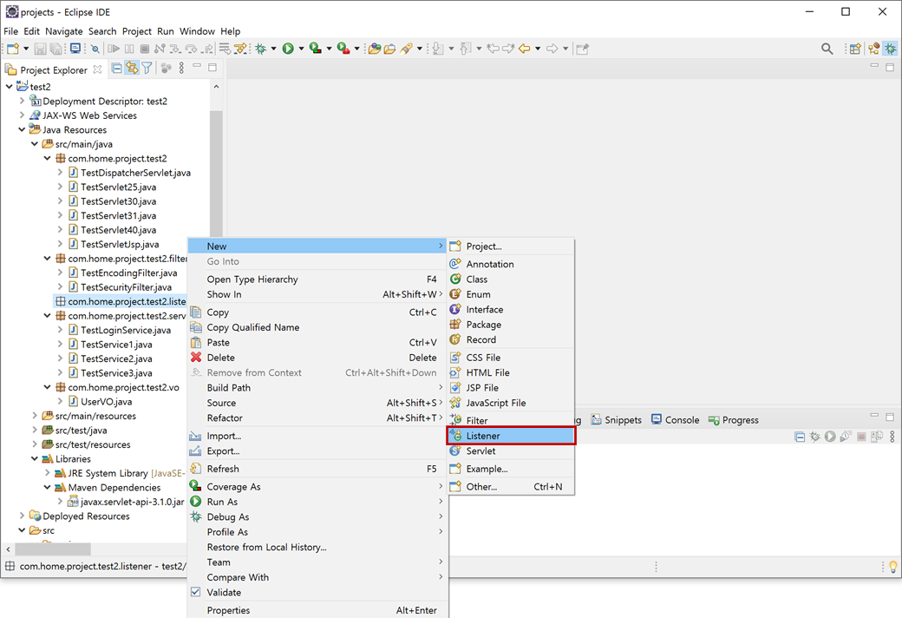Open the Navigate menu
The image size is (902, 618).
click(64, 31)
